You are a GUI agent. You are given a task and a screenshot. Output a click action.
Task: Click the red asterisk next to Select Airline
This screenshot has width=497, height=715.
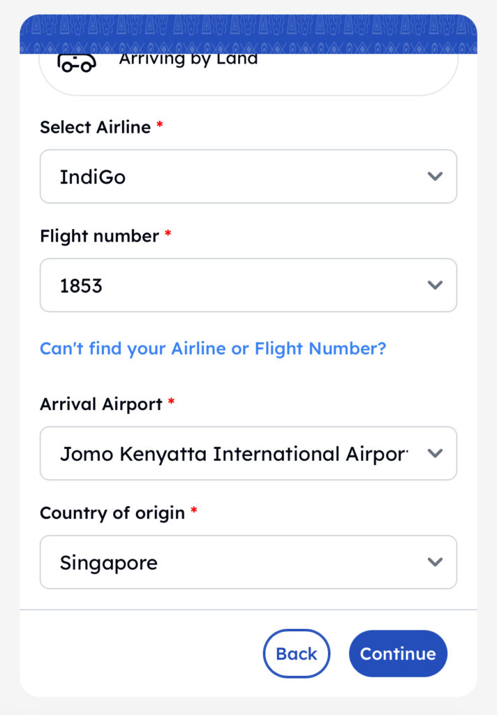click(x=160, y=125)
